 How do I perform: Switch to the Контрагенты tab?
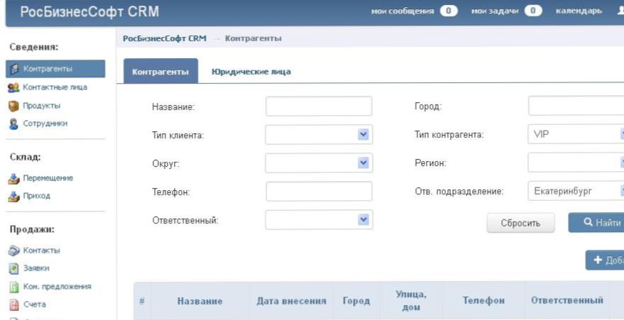pyautogui.click(x=160, y=72)
